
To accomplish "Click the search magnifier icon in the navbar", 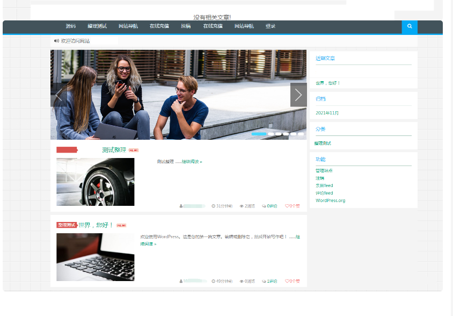I will point(410,26).
